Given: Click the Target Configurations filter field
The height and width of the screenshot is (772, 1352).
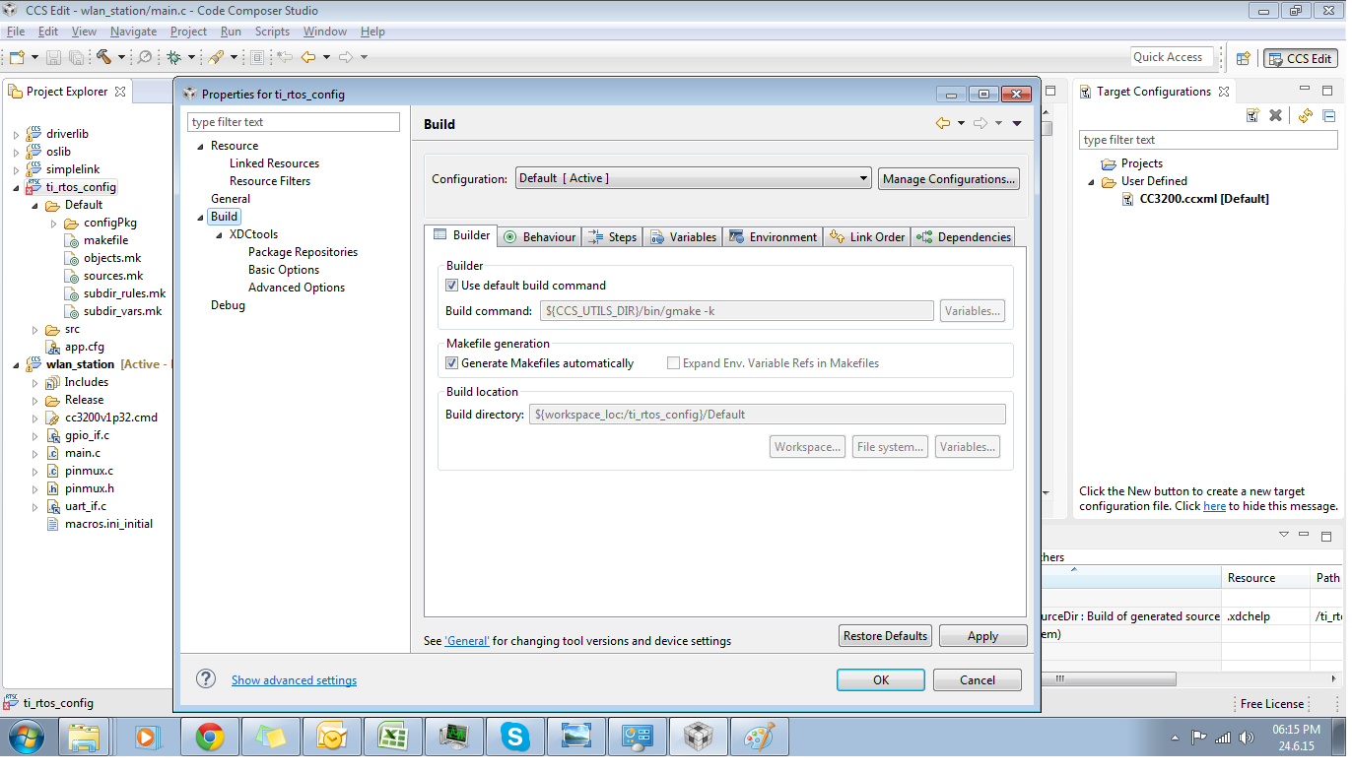Looking at the screenshot, I should click(1208, 140).
